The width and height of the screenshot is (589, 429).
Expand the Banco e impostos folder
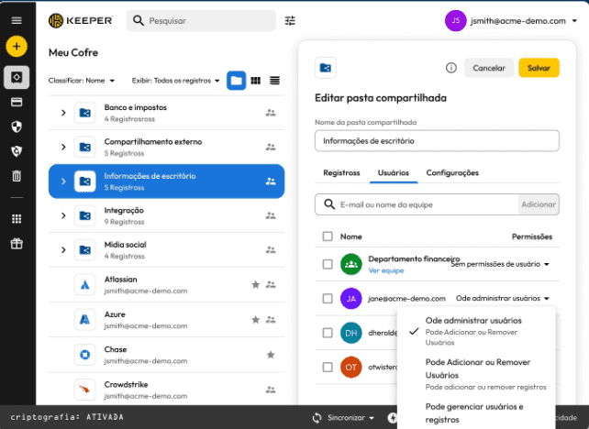tap(63, 113)
